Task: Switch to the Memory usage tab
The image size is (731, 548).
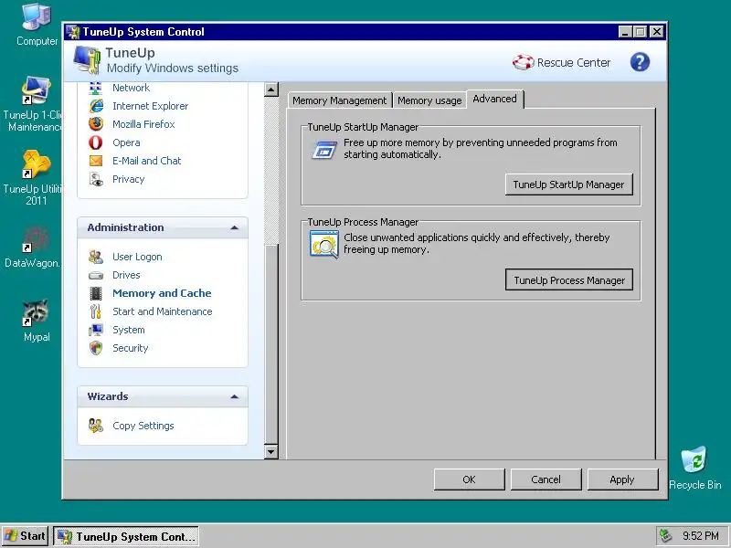Action: (429, 100)
